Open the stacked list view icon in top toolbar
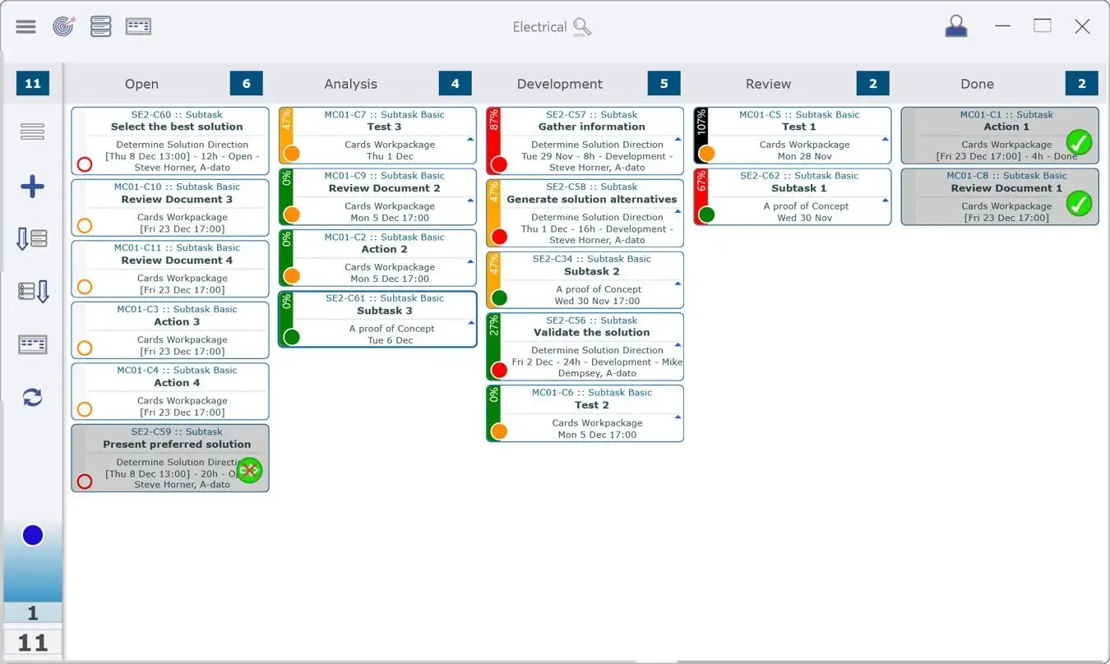 point(101,26)
